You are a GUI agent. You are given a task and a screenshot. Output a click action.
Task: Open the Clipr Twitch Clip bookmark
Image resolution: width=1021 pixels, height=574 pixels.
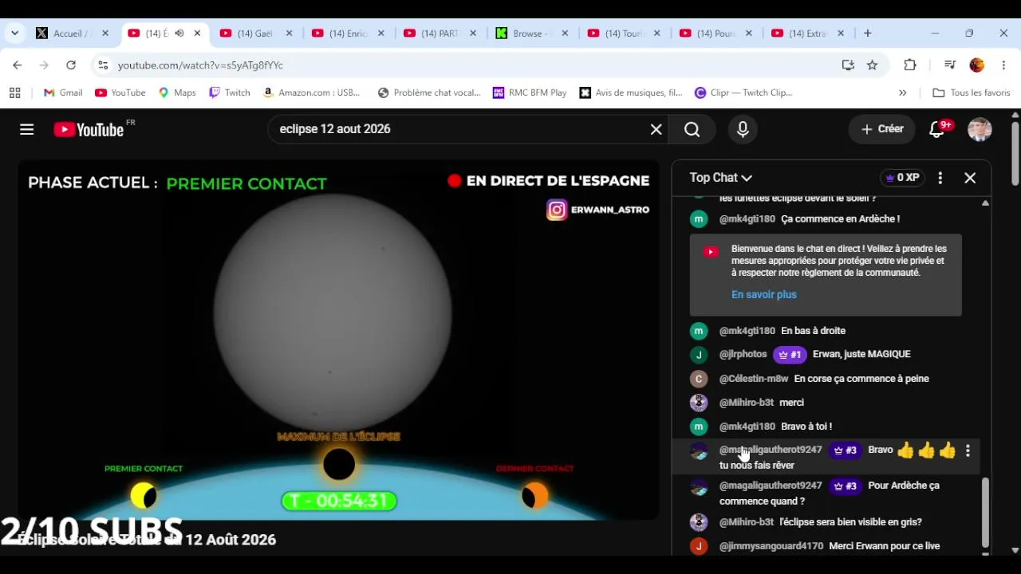tap(743, 93)
